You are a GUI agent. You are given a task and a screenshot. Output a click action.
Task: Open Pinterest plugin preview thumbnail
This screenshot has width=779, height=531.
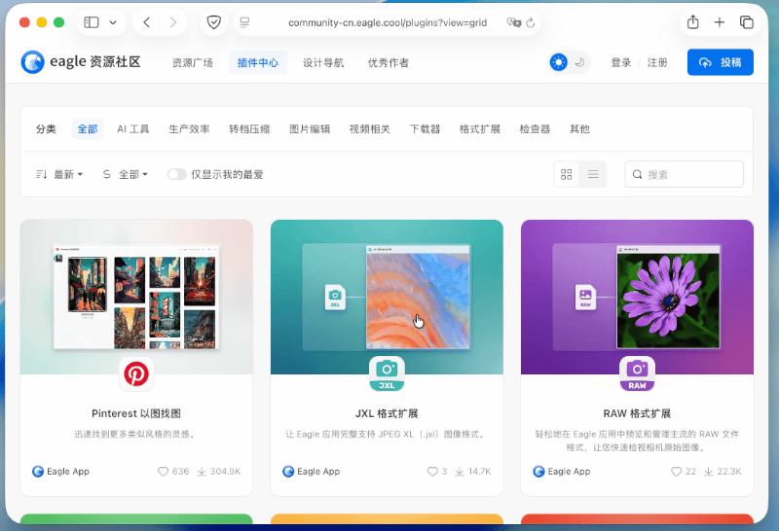point(136,297)
